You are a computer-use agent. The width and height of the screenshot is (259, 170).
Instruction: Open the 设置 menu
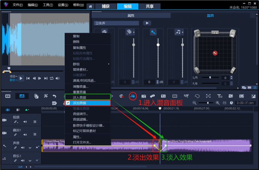(63, 5)
